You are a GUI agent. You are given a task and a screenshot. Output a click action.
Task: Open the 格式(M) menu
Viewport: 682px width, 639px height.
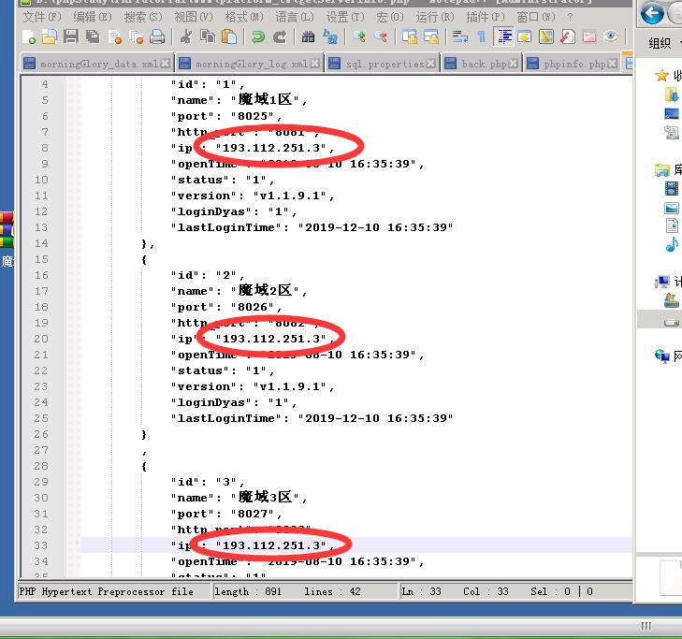[244, 17]
